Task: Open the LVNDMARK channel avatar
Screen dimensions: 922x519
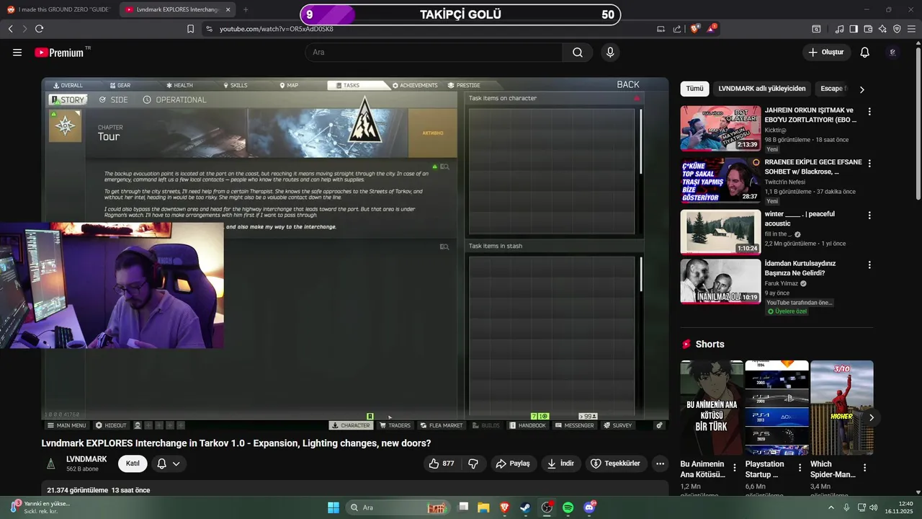Action: click(51, 463)
